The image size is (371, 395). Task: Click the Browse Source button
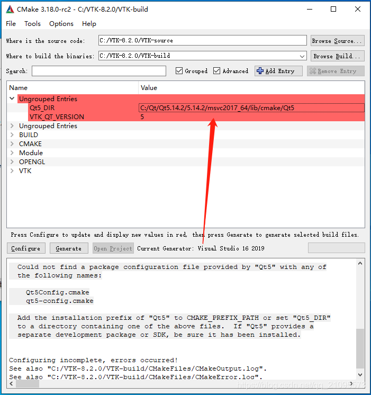[338, 41]
